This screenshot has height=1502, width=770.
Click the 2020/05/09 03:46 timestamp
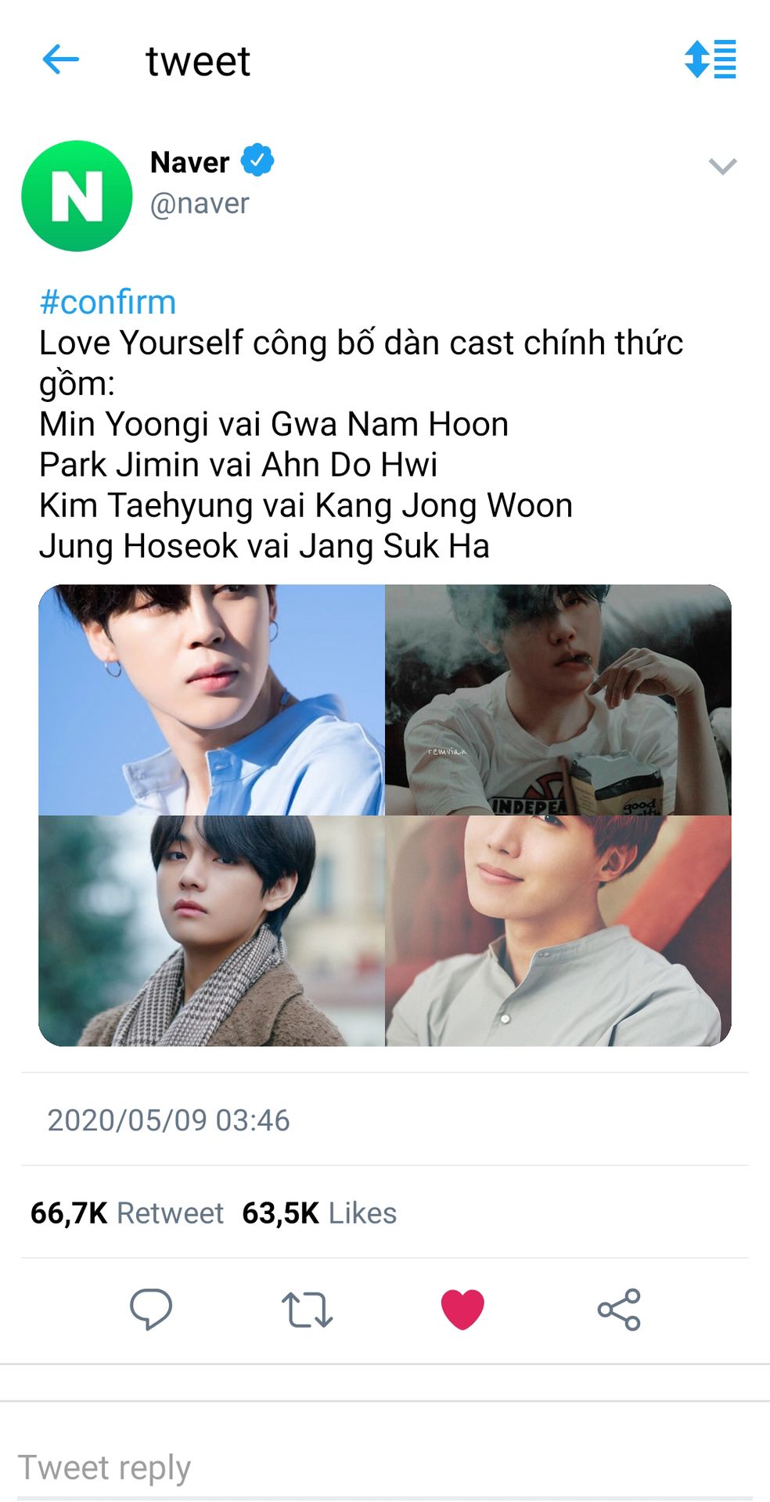[x=168, y=1120]
